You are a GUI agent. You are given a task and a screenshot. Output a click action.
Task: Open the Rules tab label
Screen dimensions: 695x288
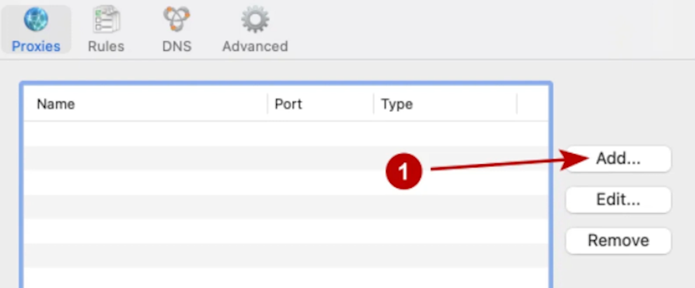point(106,46)
